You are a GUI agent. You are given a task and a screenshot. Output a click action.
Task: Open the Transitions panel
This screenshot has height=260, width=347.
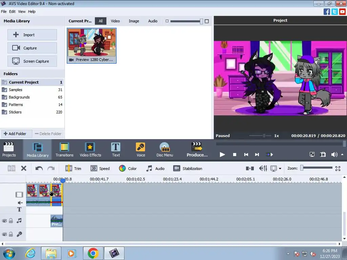coord(64,150)
